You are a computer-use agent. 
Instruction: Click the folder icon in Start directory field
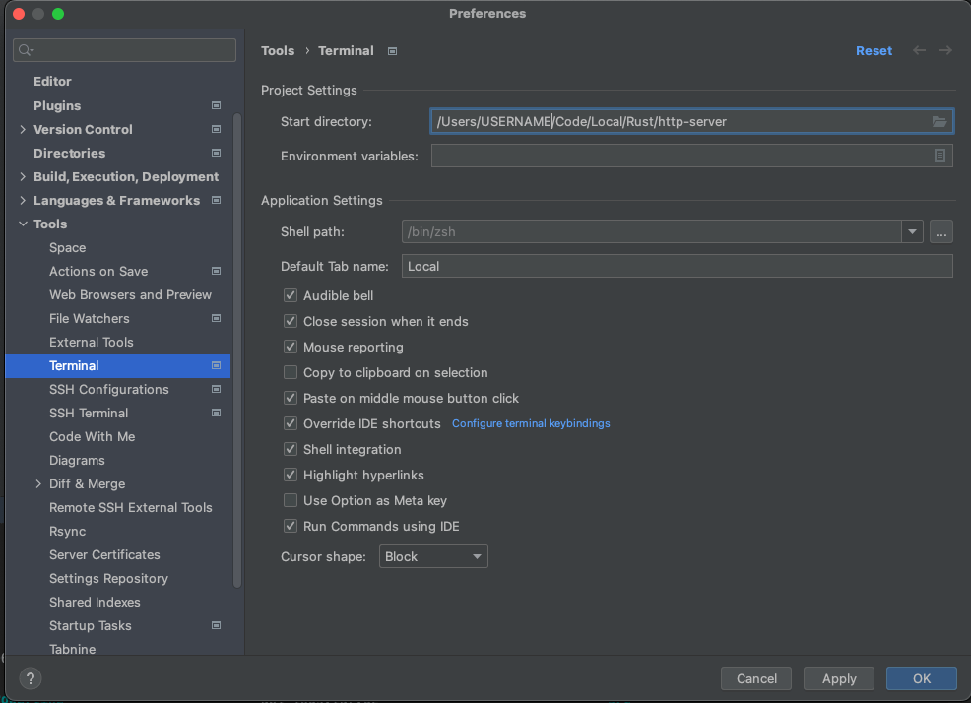940,120
